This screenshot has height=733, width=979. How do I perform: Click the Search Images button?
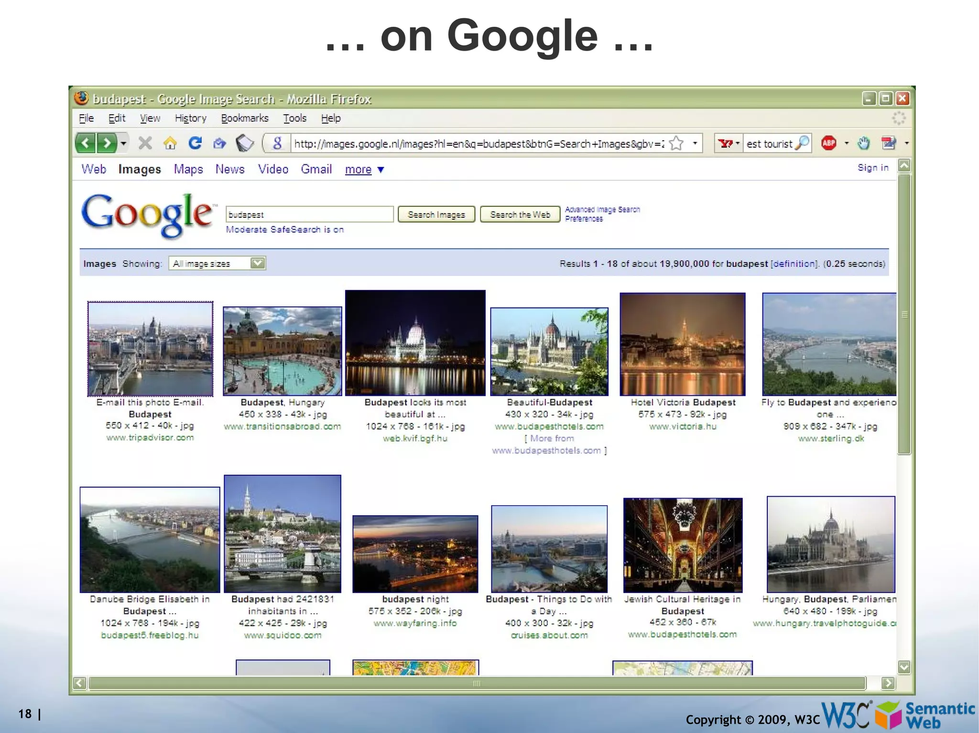coord(436,214)
